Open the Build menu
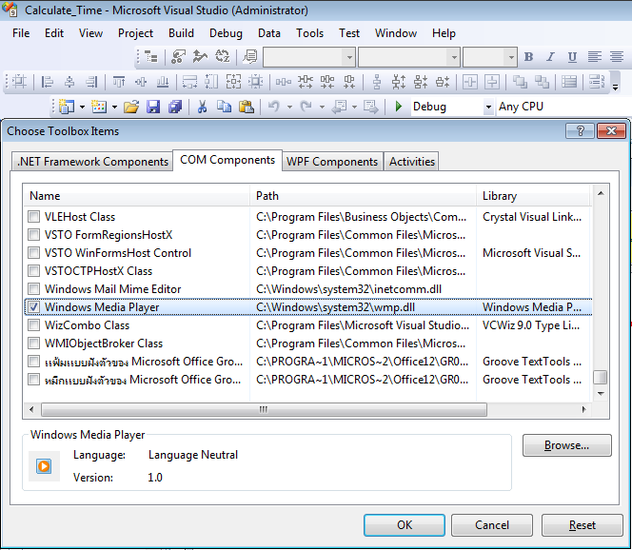Viewport: 632px width, 550px height. tap(181, 33)
